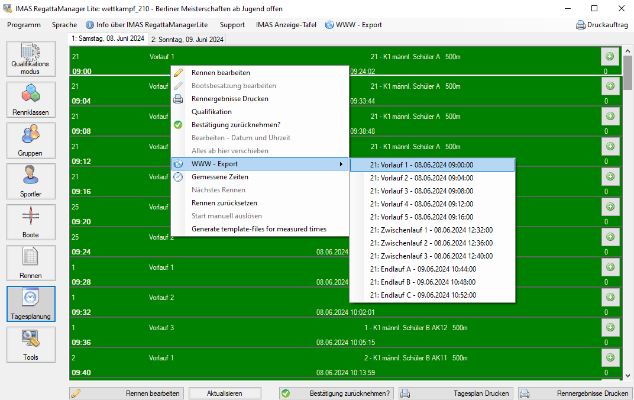Image resolution: width=634 pixels, height=400 pixels.
Task: Open the Sportler sidebar icon
Action: pos(31,181)
